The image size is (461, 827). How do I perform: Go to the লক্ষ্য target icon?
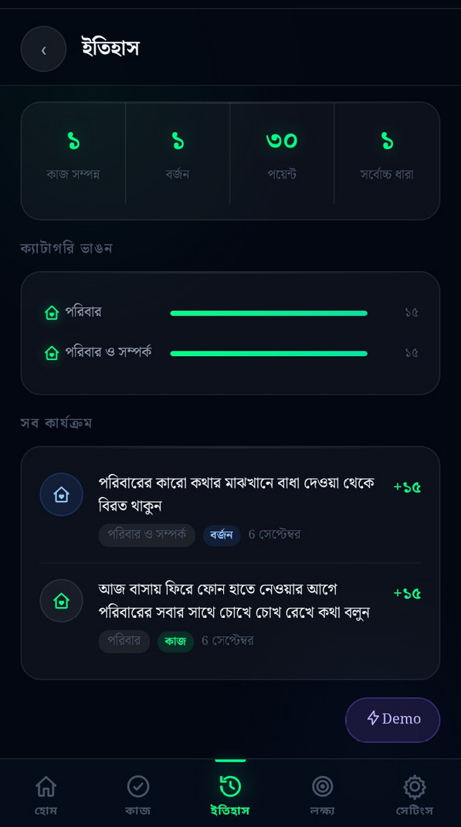[x=322, y=786]
